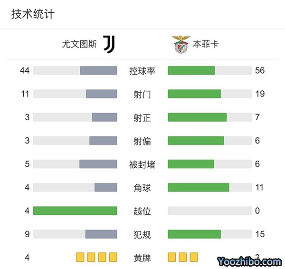The width and height of the screenshot is (285, 269).
Task: Click the third Benfica yellow card icon
Action: pos(194,258)
